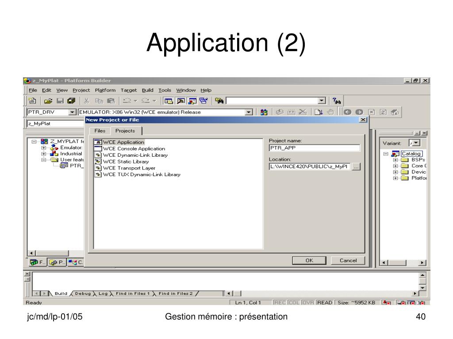
Task: Click the Paste clipboard icon
Action: point(111,101)
